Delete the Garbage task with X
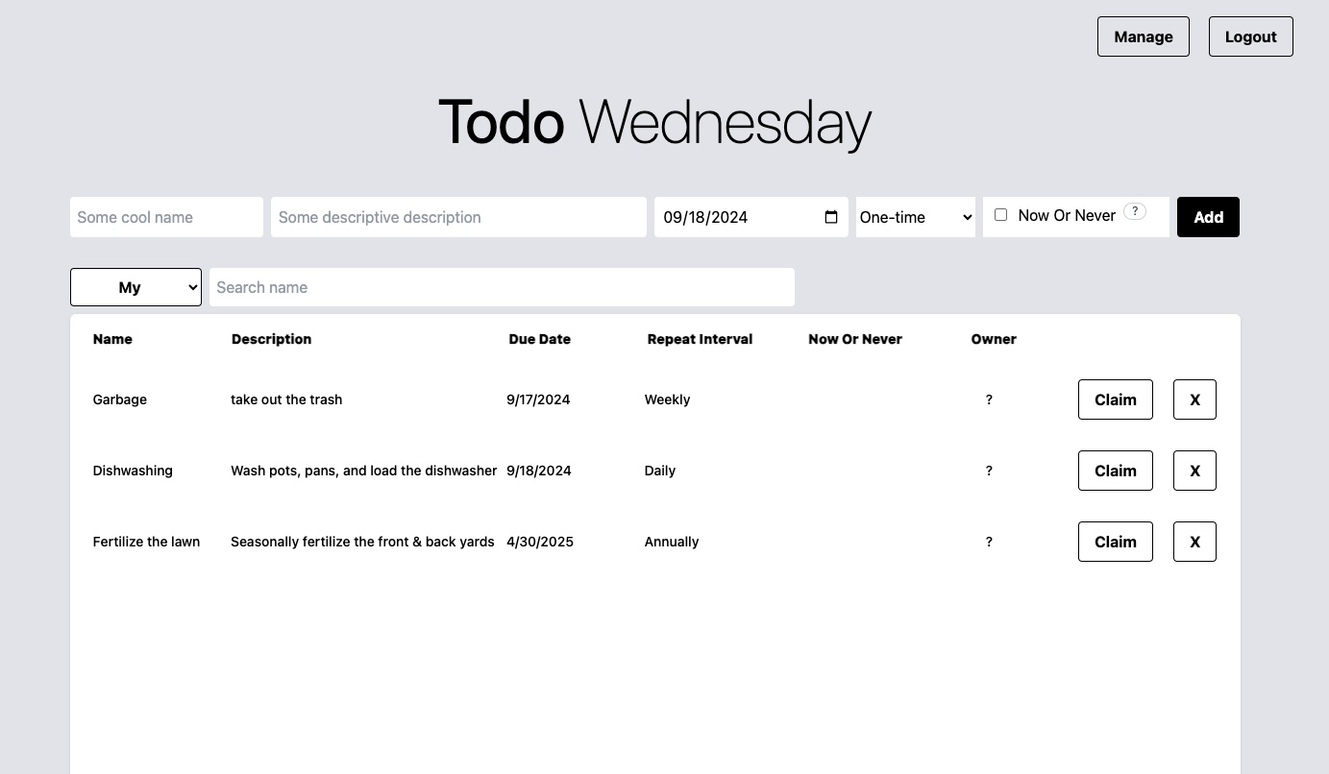1329x774 pixels. pyautogui.click(x=1194, y=399)
